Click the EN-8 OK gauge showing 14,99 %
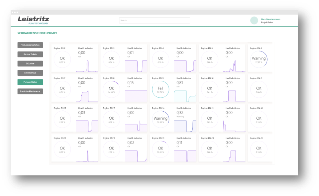Image resolution: width=319 pixels, height=196 pixels. 111,90
